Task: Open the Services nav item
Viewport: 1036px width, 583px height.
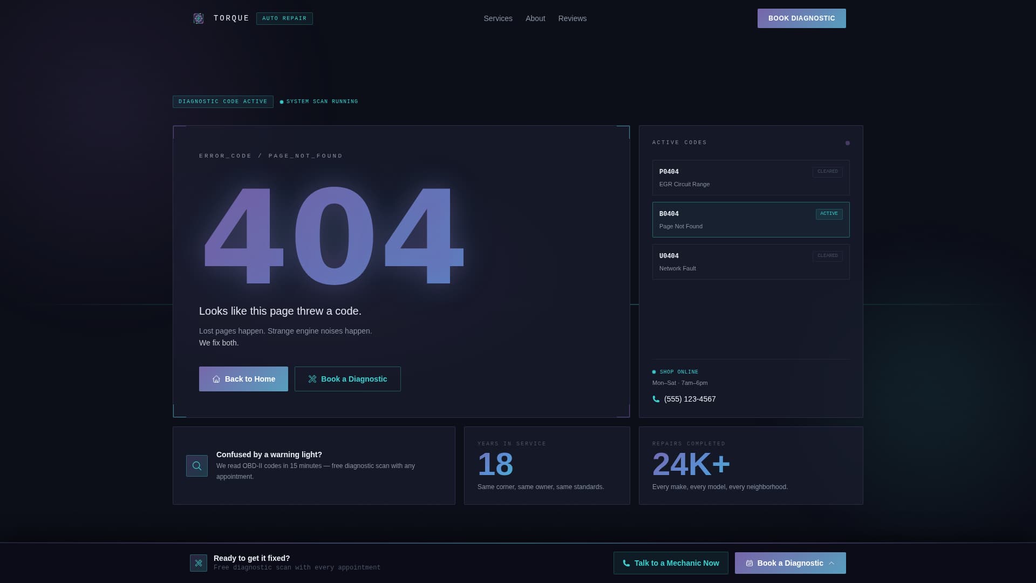Action: 498,18
